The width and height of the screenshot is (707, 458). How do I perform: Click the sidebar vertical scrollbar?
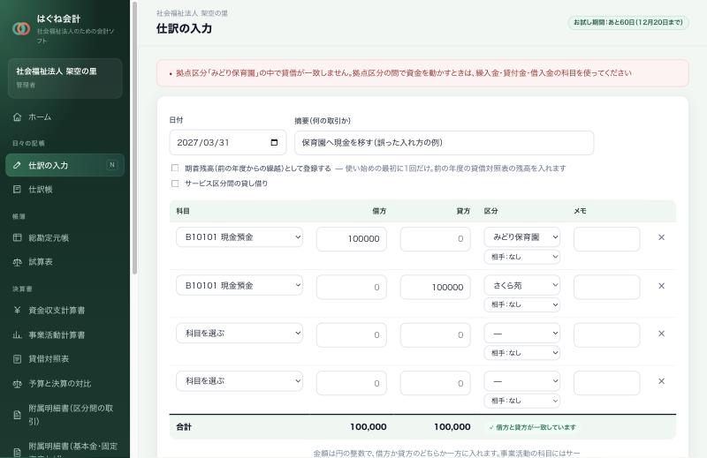pyautogui.click(x=134, y=138)
